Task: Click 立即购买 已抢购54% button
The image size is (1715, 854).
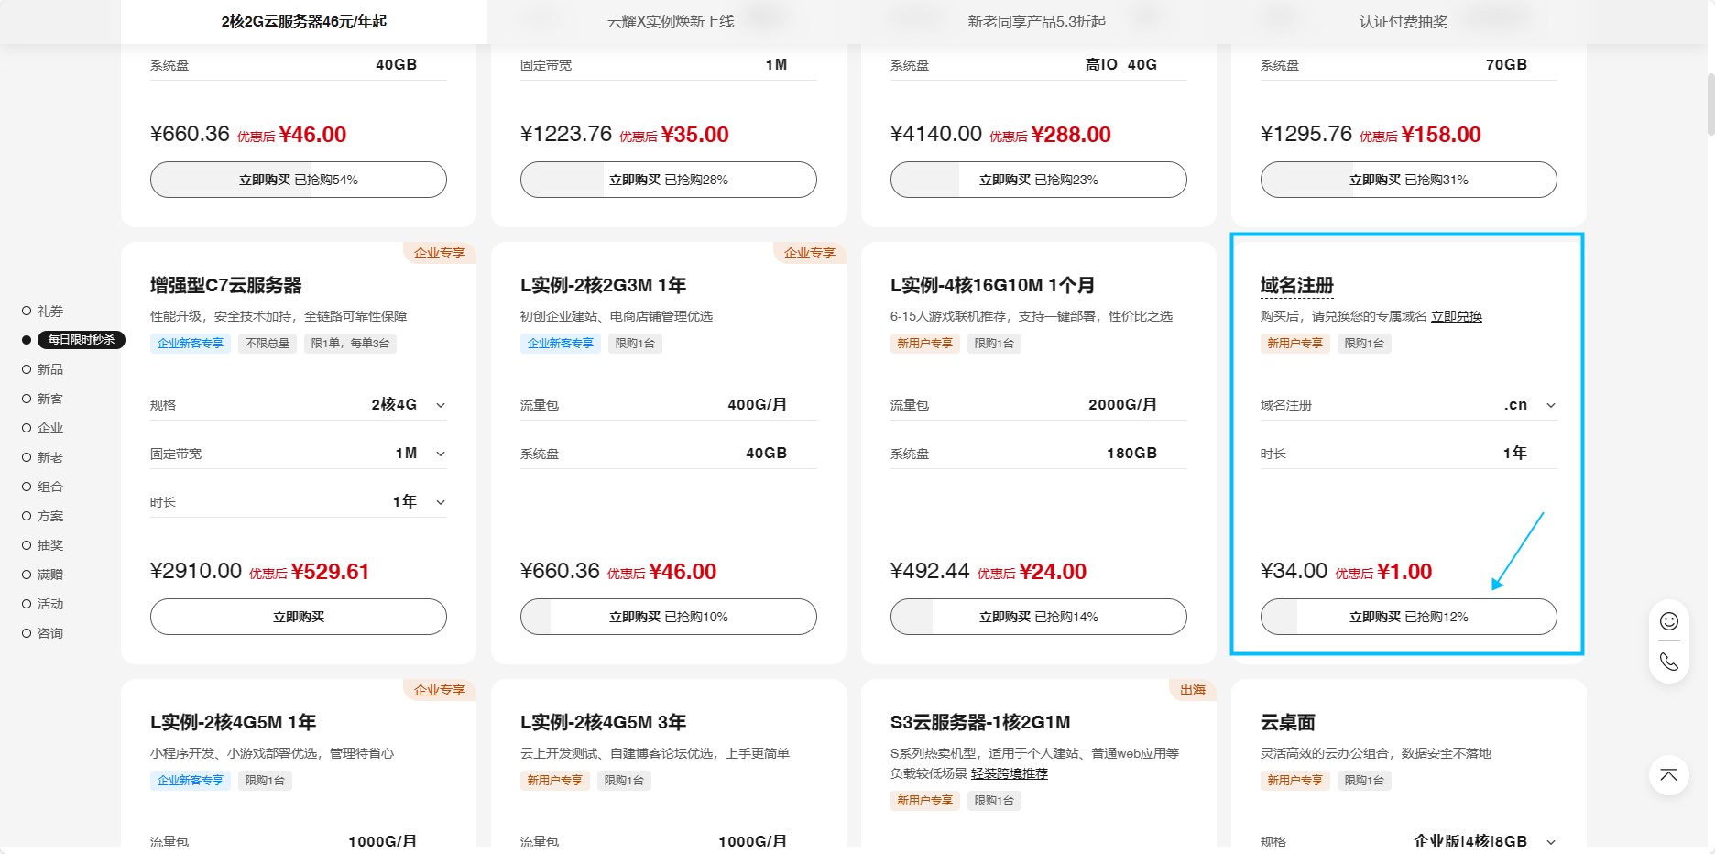Action: 299,180
